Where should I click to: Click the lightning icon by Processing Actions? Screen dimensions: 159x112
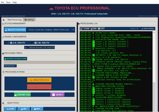click(x=3, y=72)
